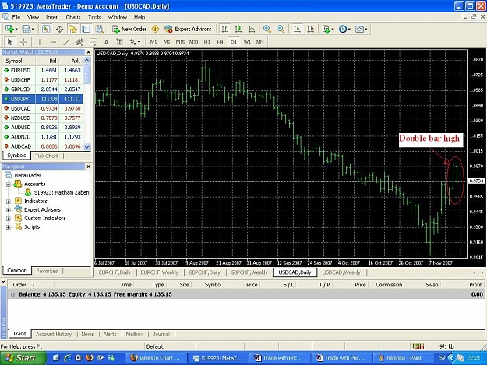The width and height of the screenshot is (487, 365).
Task: Open the Tools menu
Action: 94,17
